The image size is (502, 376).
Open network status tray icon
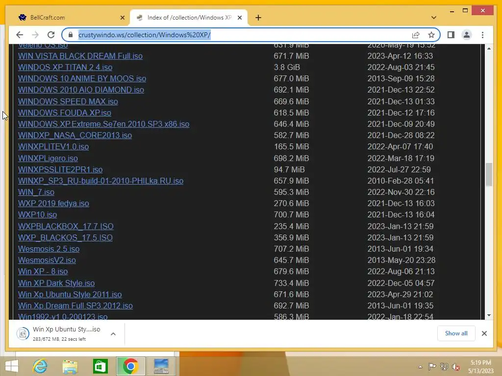coord(444,367)
